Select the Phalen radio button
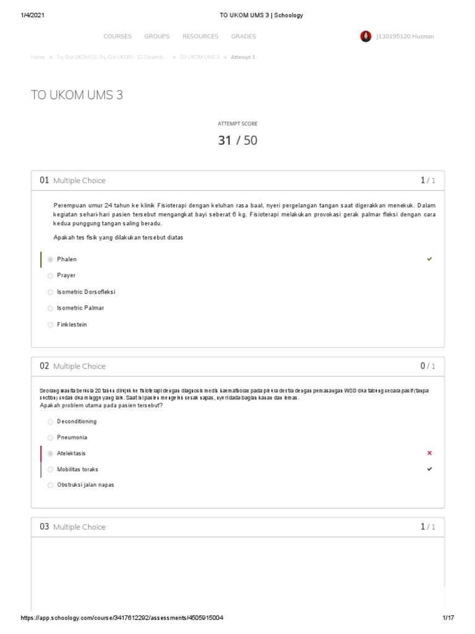 [50, 259]
